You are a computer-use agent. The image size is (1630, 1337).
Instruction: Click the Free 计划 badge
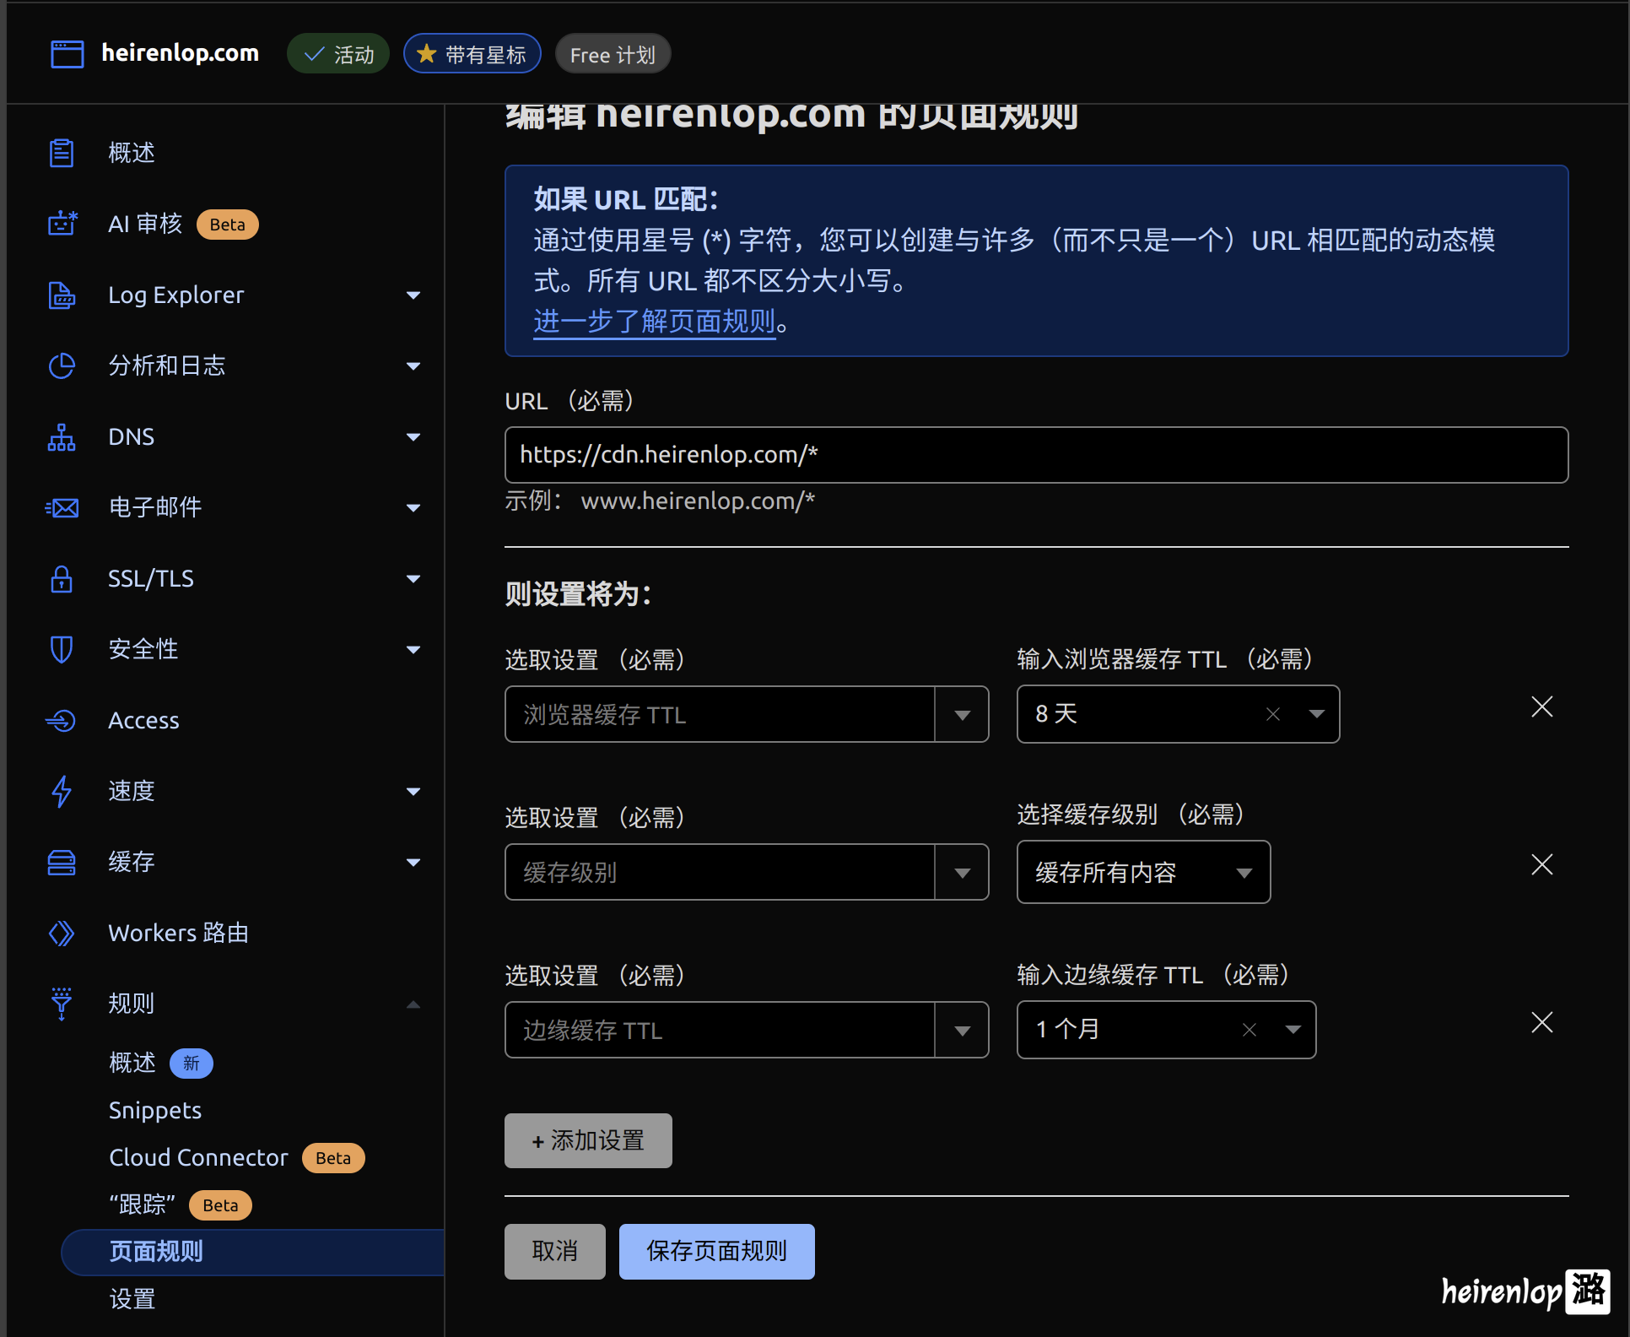pos(613,54)
